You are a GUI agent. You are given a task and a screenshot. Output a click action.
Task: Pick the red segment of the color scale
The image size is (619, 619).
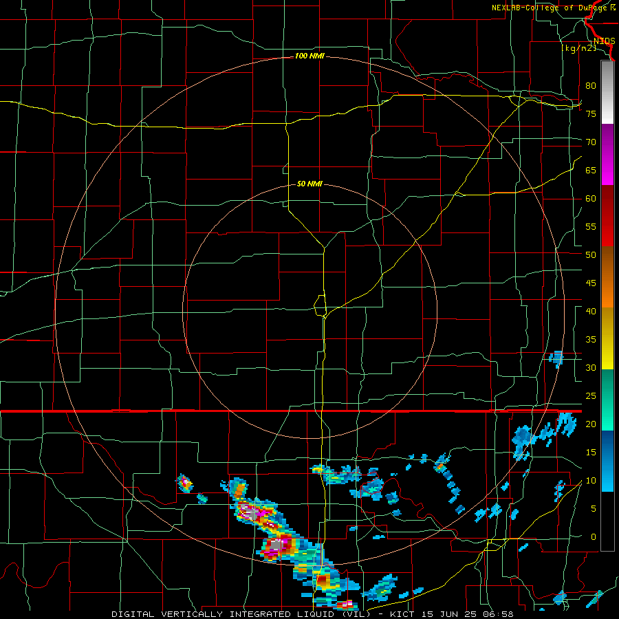click(x=607, y=216)
